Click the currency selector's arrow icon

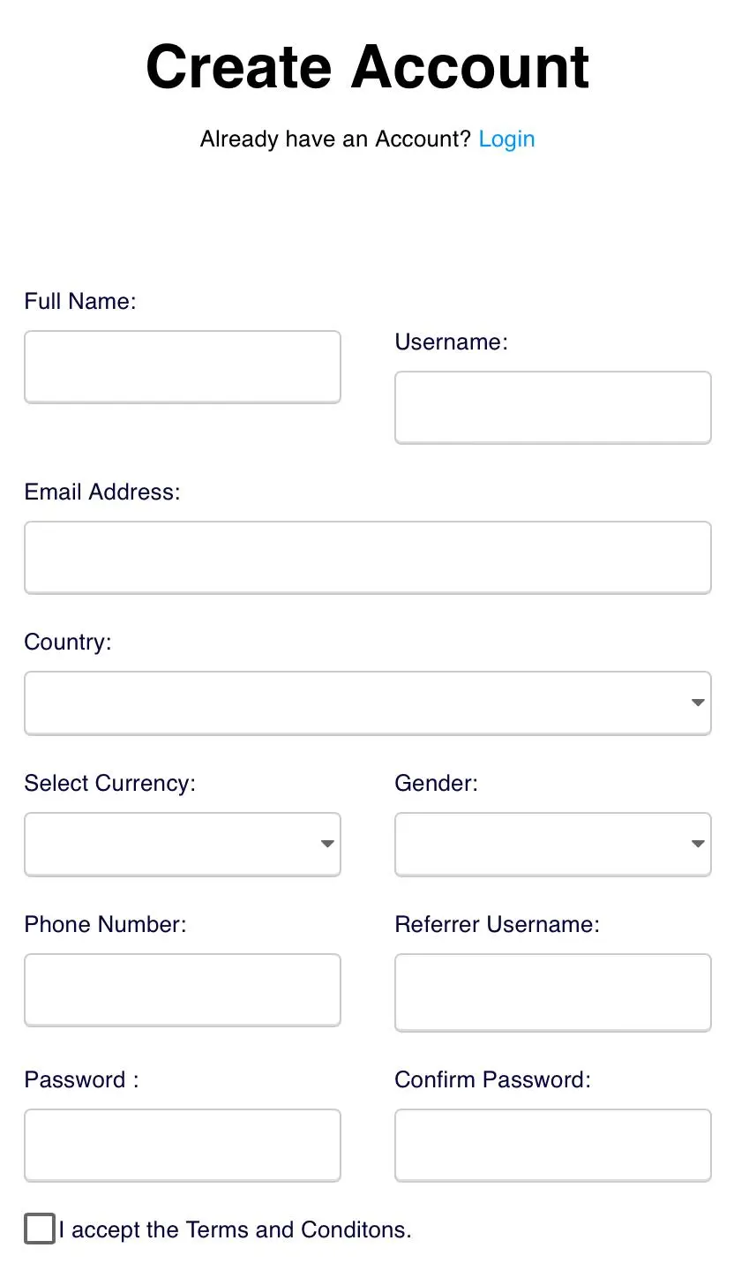tap(327, 845)
